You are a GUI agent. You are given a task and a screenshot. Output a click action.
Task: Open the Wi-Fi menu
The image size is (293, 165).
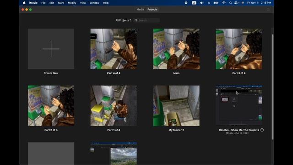(x=224, y=3)
